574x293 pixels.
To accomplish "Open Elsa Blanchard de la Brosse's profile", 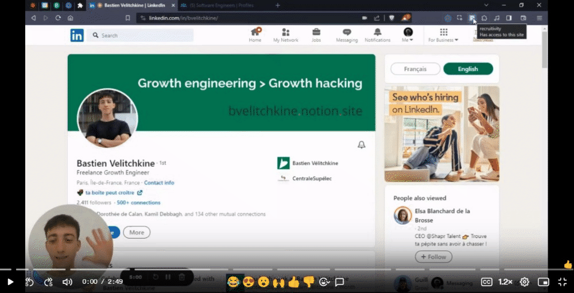I will click(442, 216).
